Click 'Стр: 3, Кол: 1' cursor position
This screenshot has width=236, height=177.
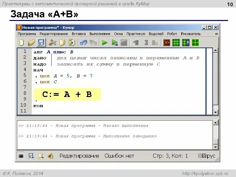(x=170, y=156)
